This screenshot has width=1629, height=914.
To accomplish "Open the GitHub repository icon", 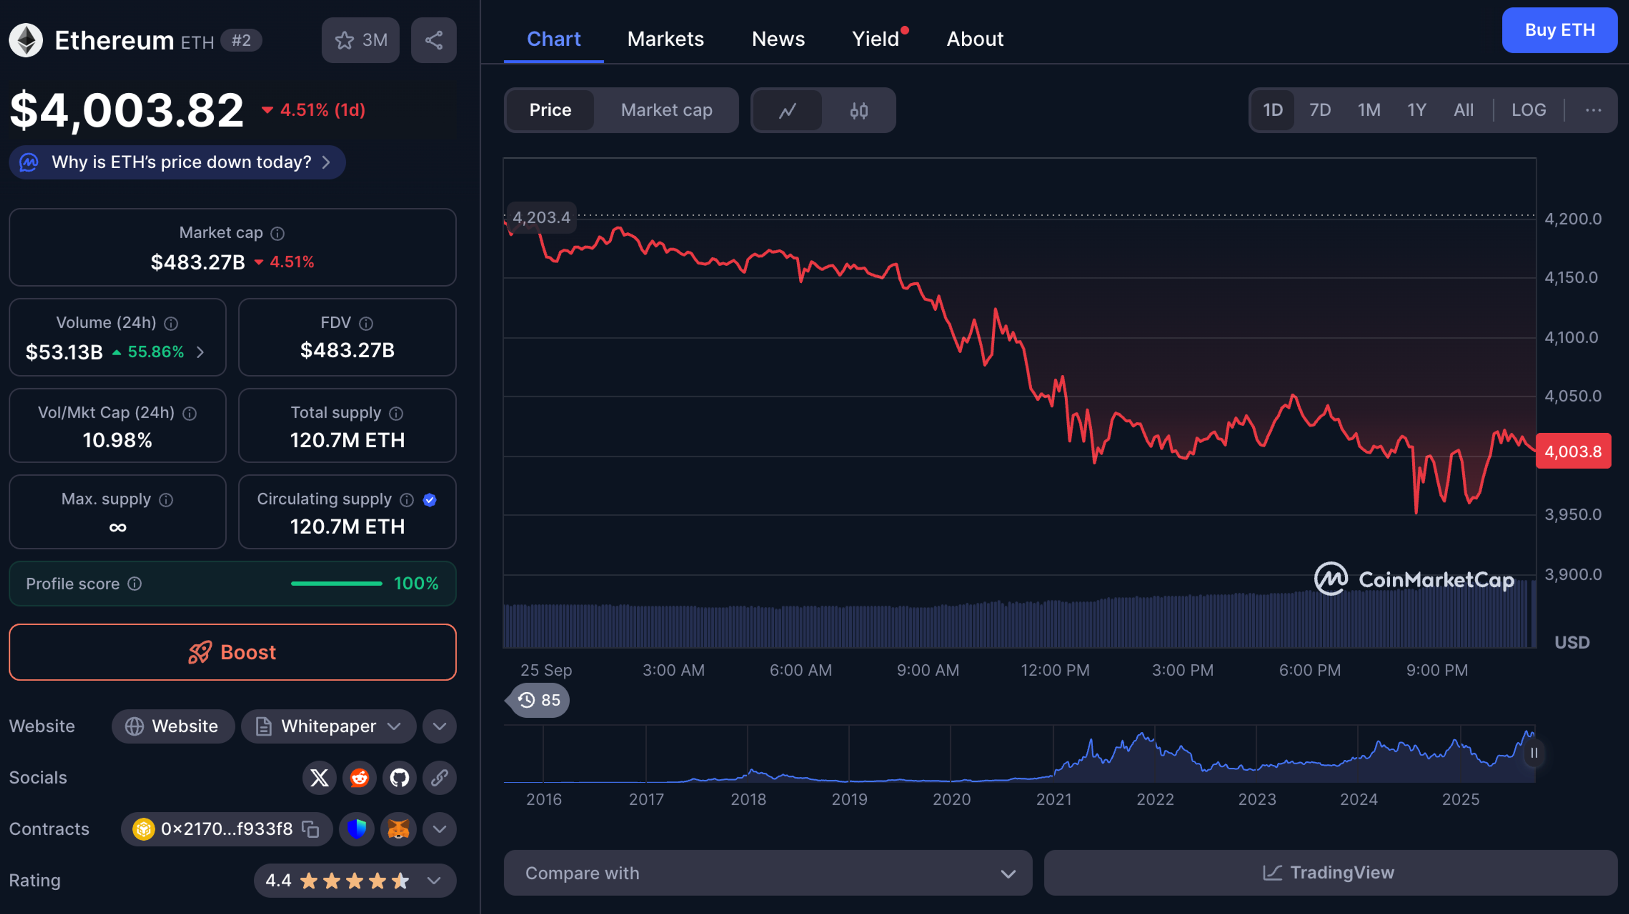I will pyautogui.click(x=399, y=777).
